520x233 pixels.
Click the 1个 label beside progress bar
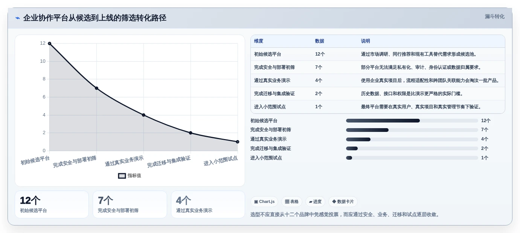click(485, 158)
